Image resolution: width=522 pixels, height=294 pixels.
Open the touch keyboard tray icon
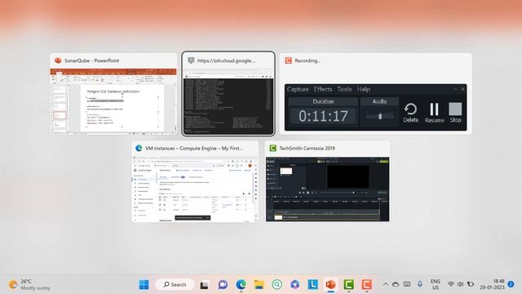pyautogui.click(x=407, y=284)
